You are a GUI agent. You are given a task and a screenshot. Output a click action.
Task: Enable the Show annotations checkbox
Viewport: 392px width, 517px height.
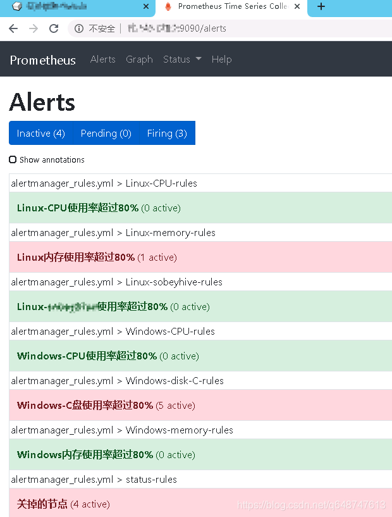13,160
